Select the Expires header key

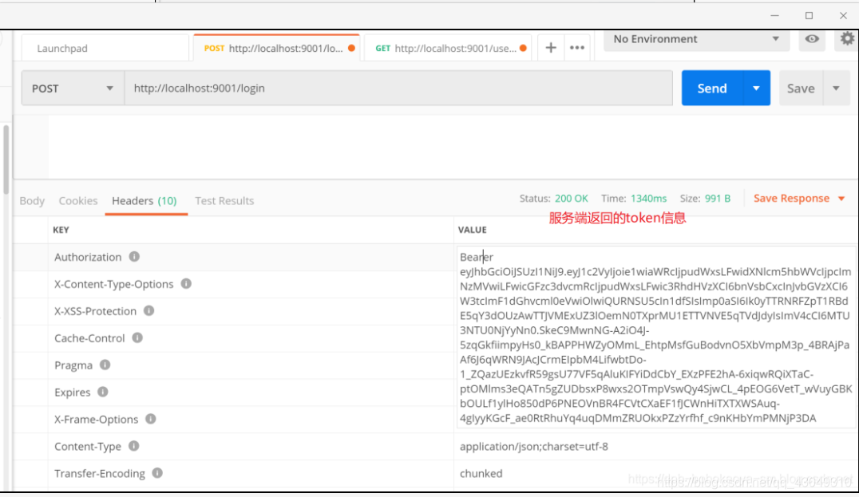[x=73, y=392]
